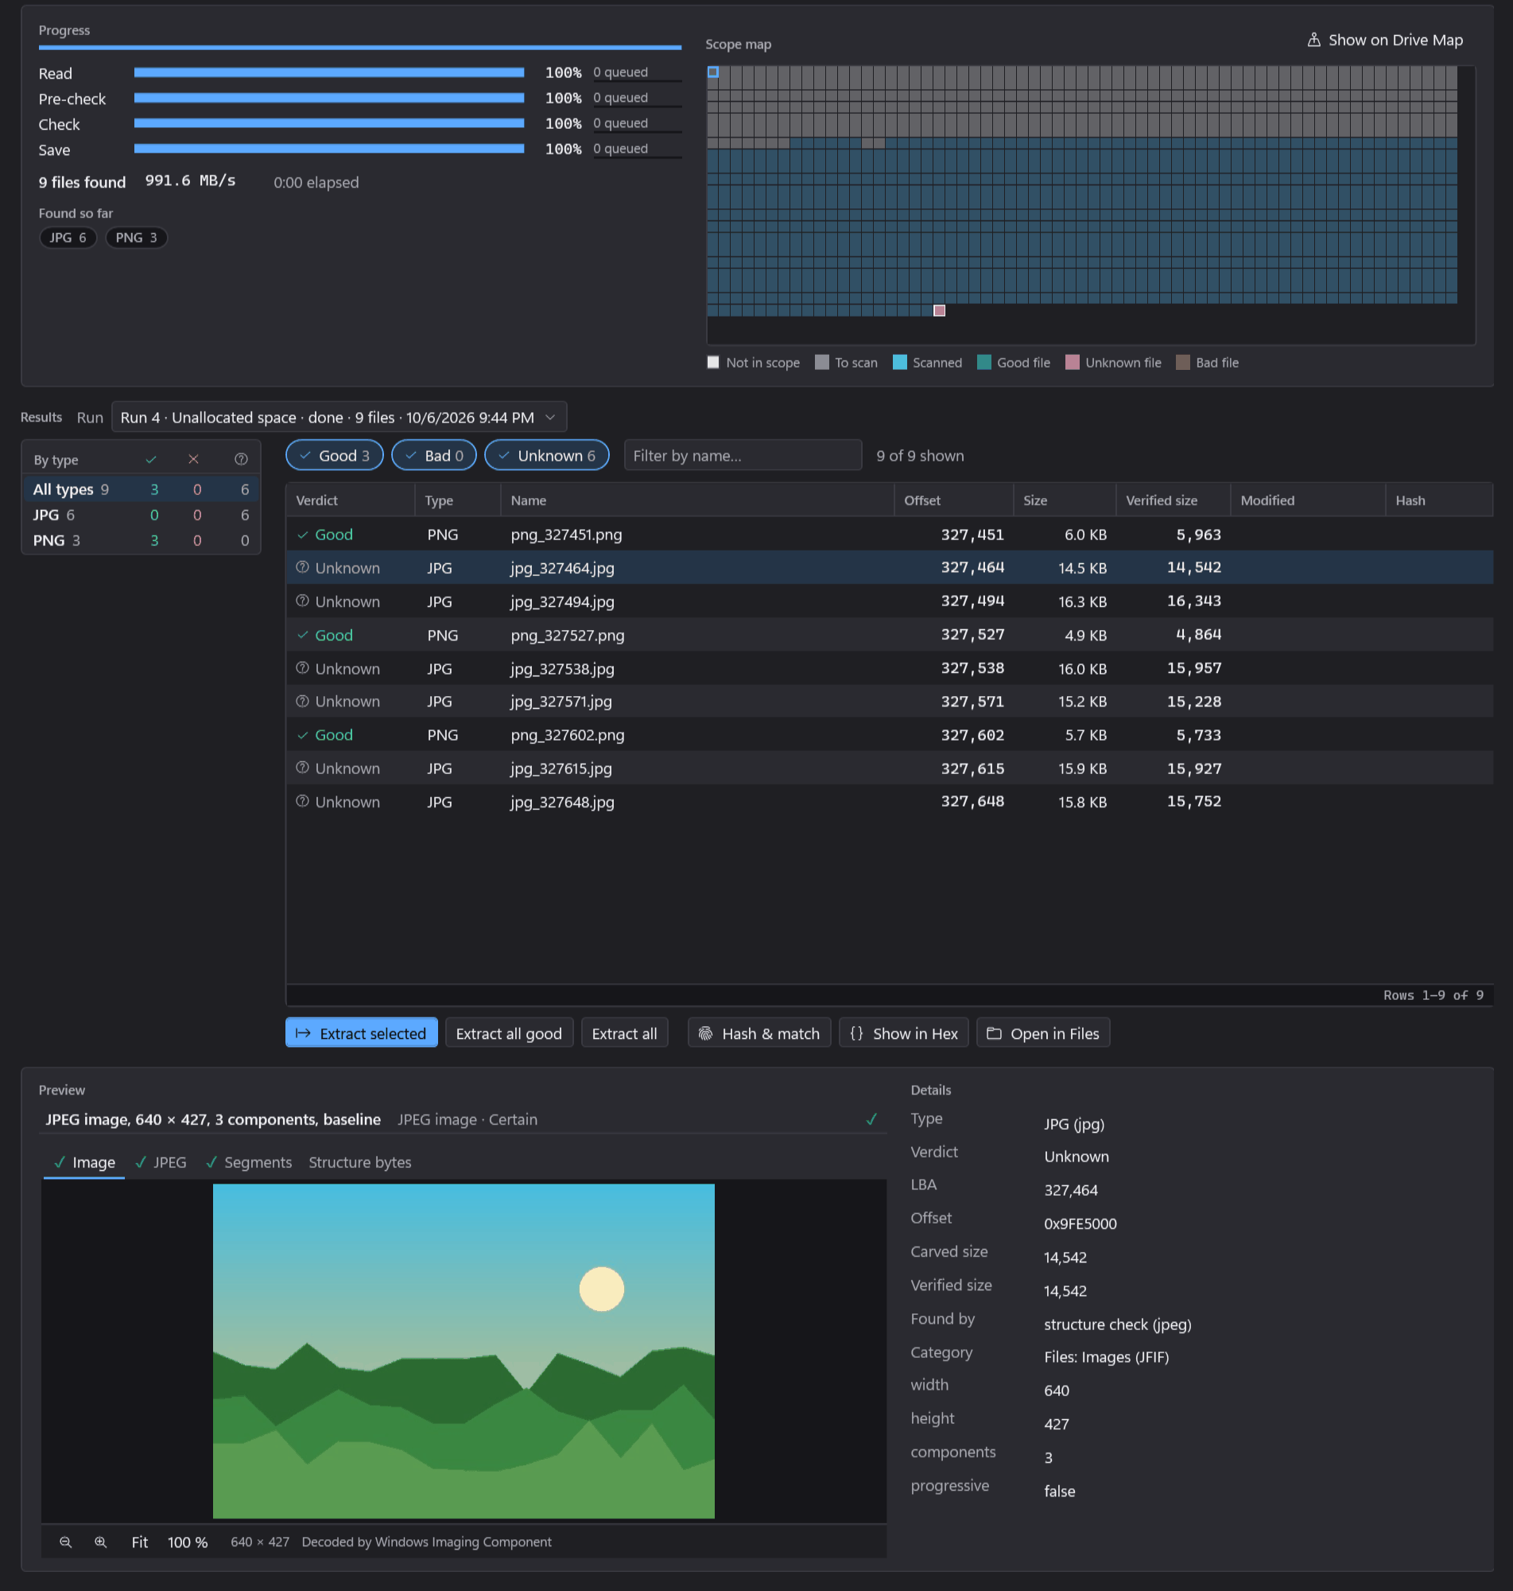Select the PNG row in By type
The width and height of the screenshot is (1513, 1591).
[x=142, y=541]
